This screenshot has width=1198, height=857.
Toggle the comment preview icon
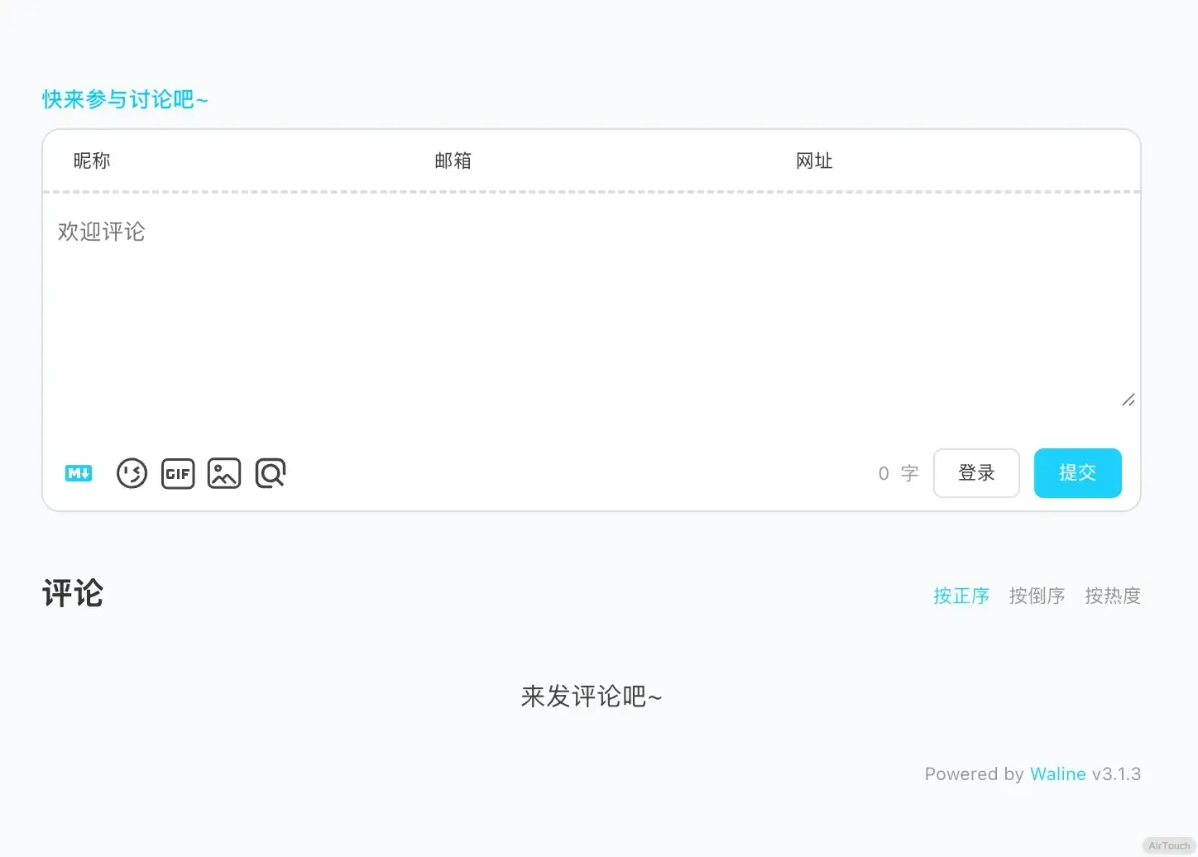pos(271,473)
